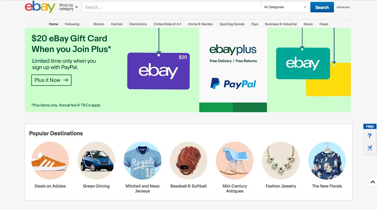Select the Collectibles & Art menu
The image size is (377, 210).
(167, 24)
